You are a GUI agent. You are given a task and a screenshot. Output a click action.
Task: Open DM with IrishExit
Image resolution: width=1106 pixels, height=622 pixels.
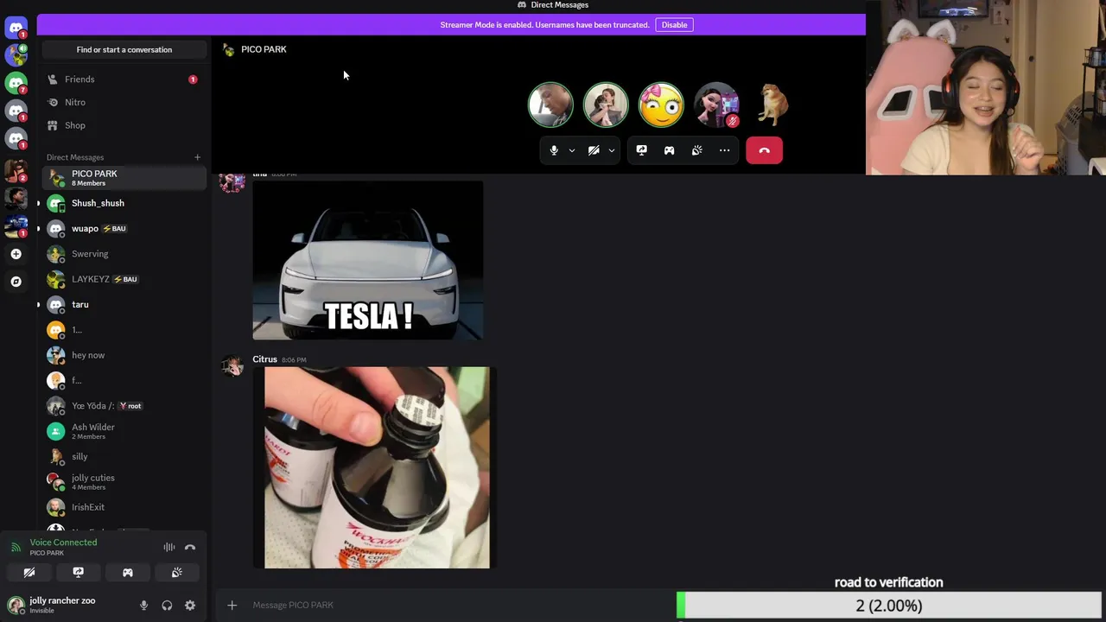pos(124,507)
